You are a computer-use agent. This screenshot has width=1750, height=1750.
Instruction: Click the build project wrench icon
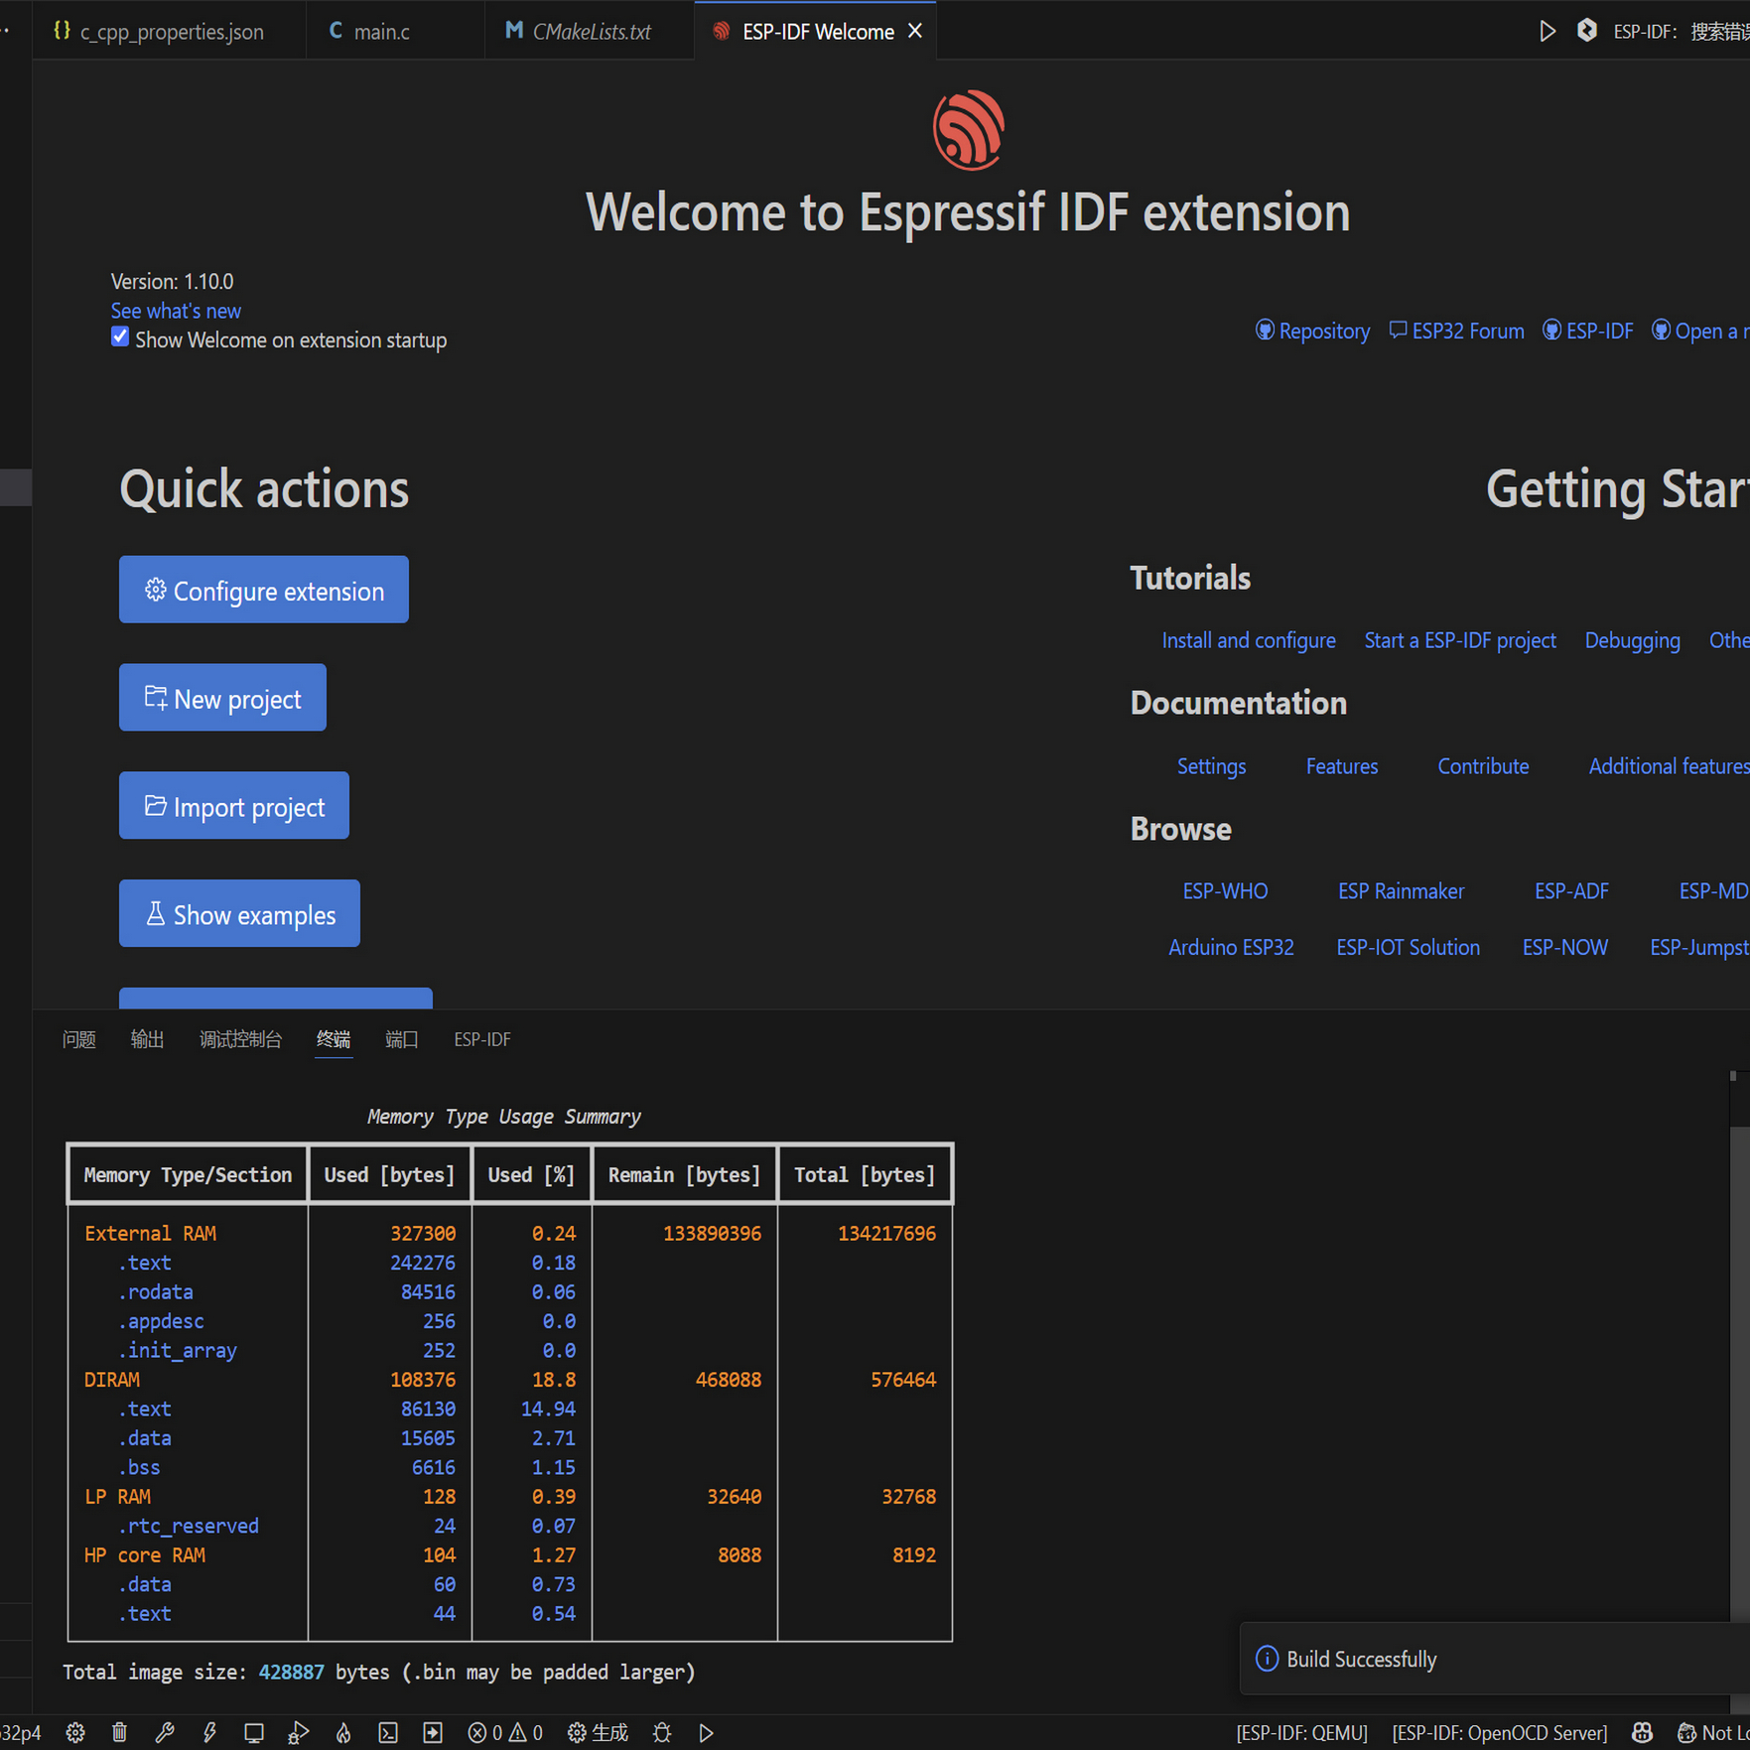[x=165, y=1732]
